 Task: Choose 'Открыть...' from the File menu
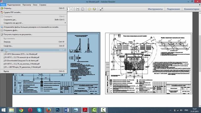pos(34,8)
